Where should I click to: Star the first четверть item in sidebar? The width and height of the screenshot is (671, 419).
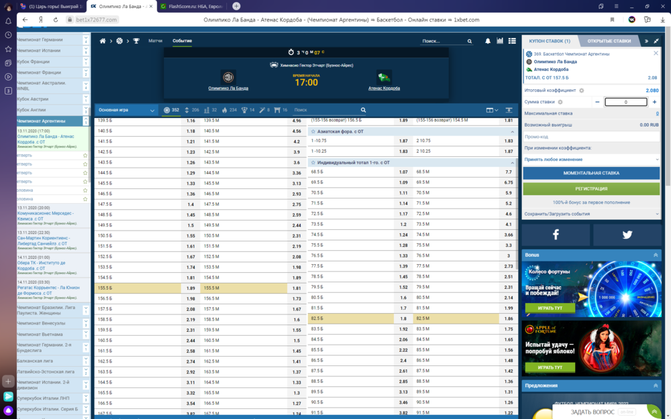point(85,156)
